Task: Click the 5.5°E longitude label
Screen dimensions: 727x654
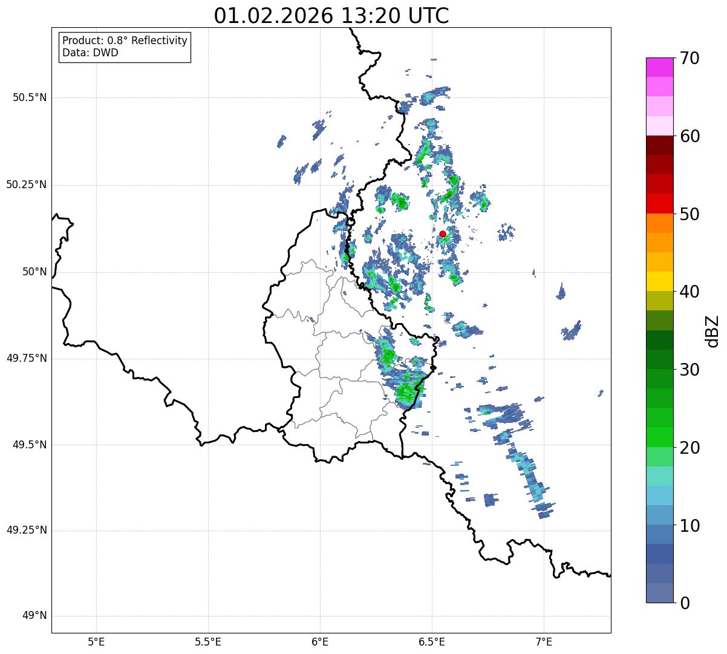Action: click(x=208, y=641)
